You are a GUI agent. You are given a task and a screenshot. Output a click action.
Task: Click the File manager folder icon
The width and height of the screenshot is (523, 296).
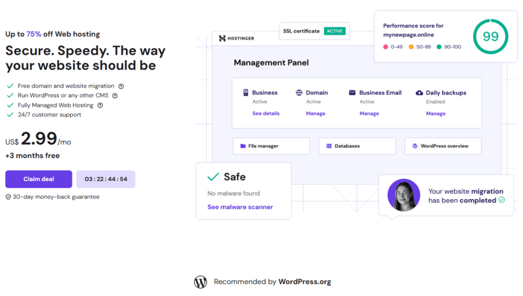click(x=243, y=146)
